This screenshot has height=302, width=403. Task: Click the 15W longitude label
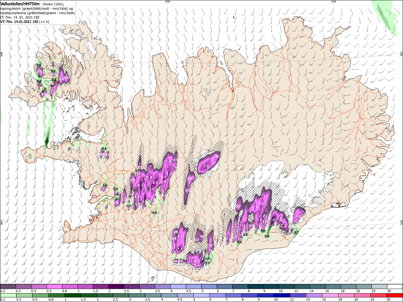pos(333,2)
